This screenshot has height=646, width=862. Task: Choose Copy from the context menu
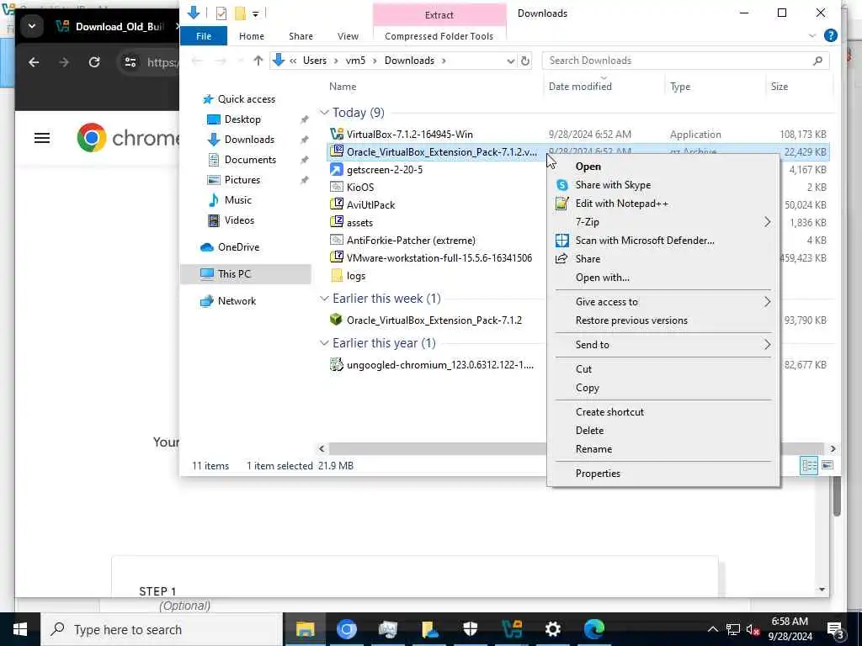[587, 388]
